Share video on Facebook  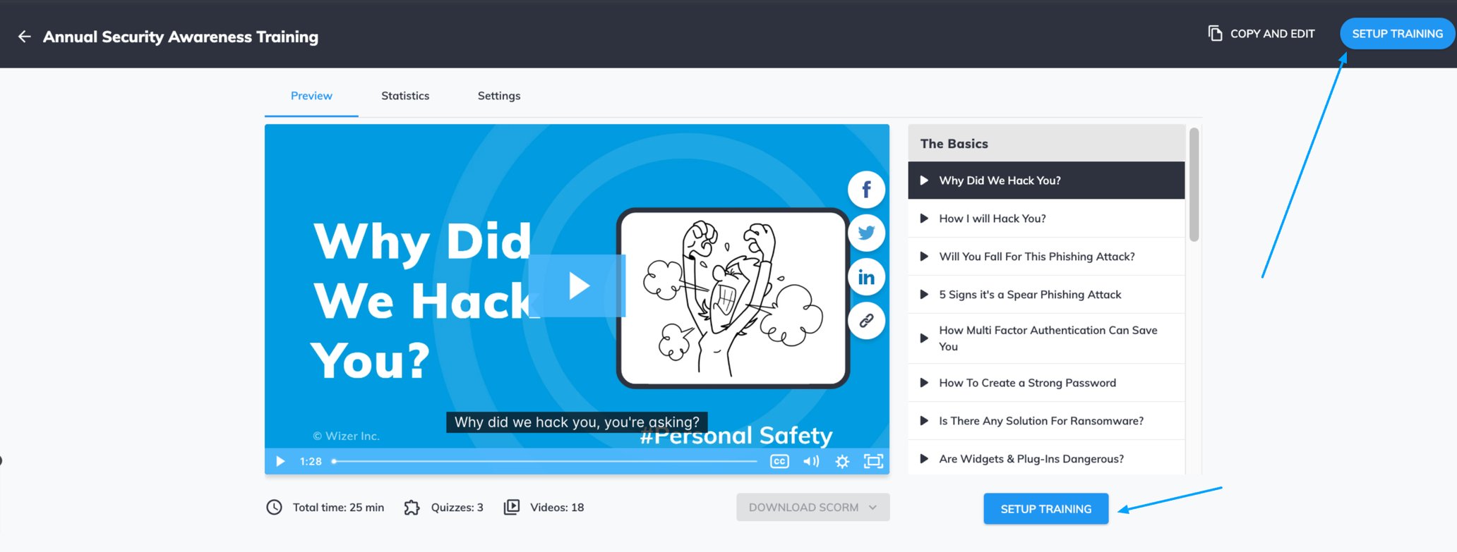[866, 190]
